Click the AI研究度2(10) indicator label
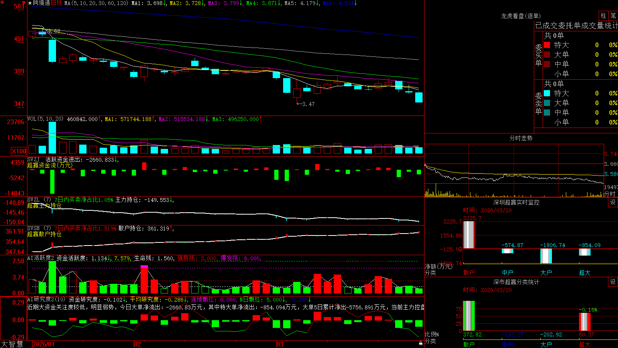The image size is (618, 348). click(x=46, y=299)
